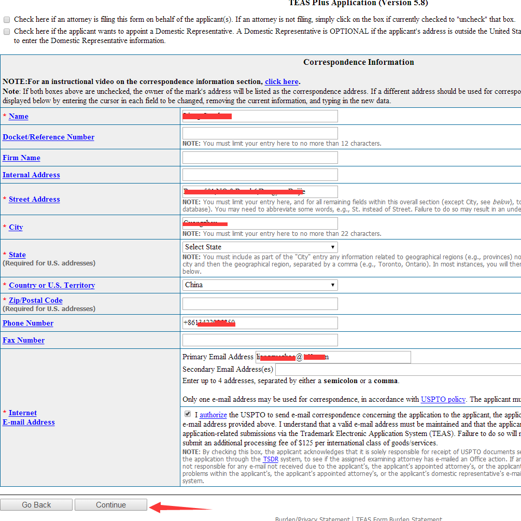Viewport: 521px width, 521px height.
Task: Click the Go Back button
Action: click(36, 505)
